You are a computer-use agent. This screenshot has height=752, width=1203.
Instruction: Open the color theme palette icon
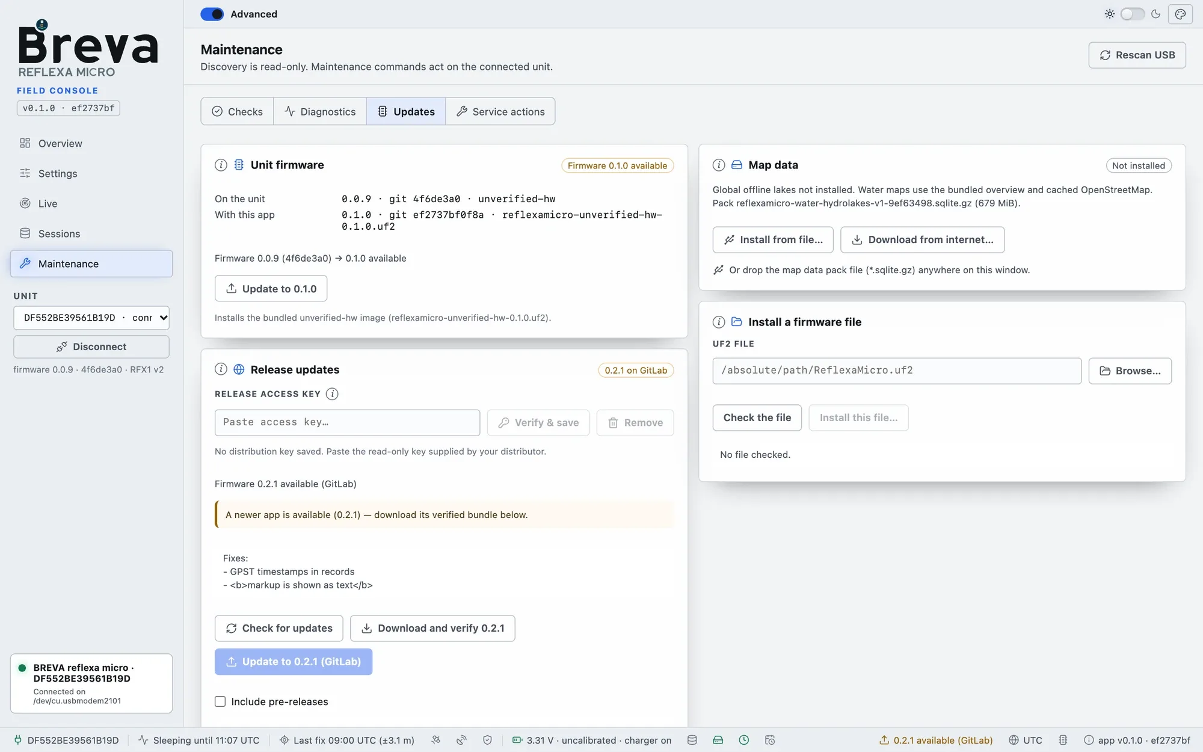[1180, 14]
